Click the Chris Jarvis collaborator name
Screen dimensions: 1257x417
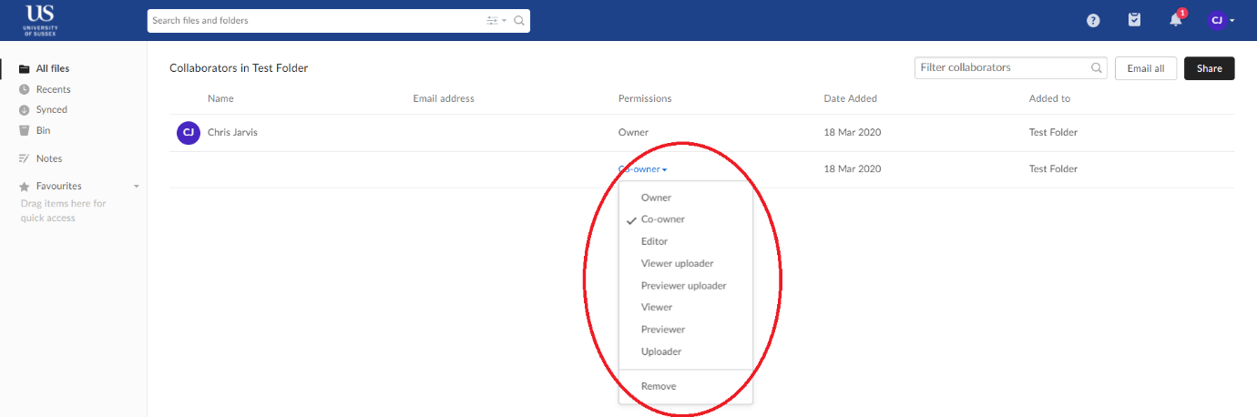coord(233,133)
